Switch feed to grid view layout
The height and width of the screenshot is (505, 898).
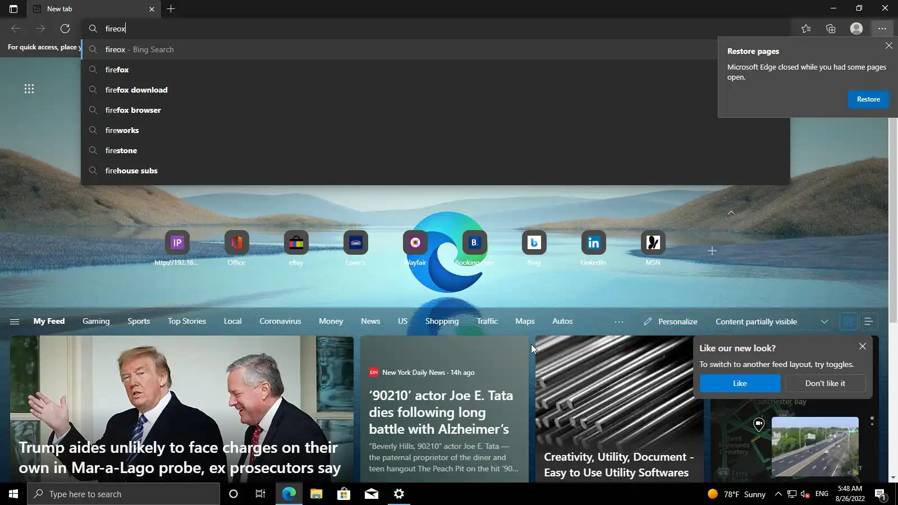(848, 322)
